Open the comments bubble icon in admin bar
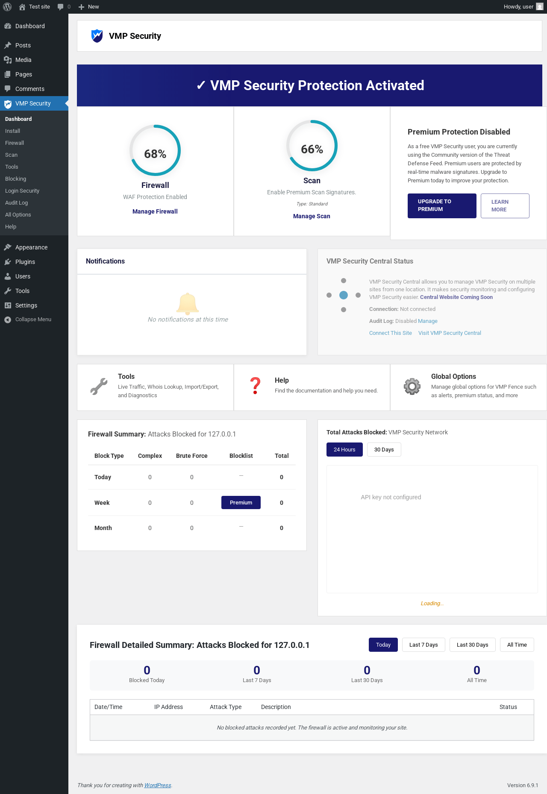 (60, 7)
